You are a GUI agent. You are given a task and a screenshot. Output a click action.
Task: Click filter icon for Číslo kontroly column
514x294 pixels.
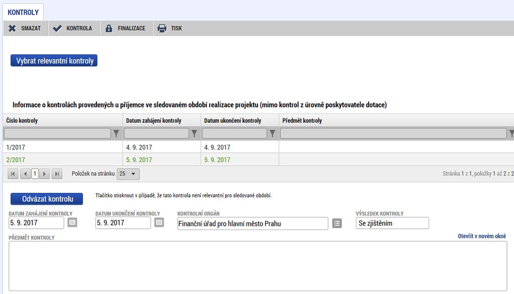pos(116,133)
